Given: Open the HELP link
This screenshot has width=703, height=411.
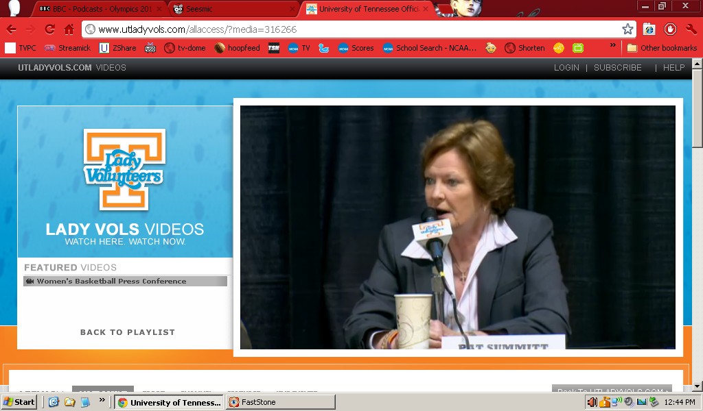Looking at the screenshot, I should tap(674, 68).
